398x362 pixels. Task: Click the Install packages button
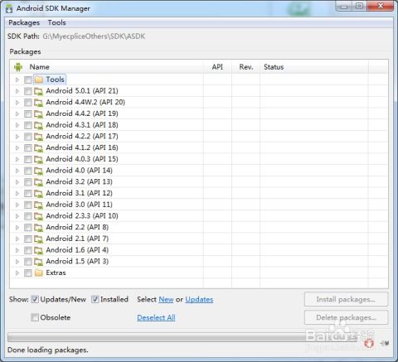tap(346, 299)
